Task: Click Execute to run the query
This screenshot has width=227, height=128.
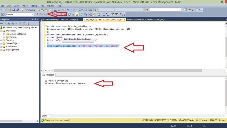Action: pos(42,14)
